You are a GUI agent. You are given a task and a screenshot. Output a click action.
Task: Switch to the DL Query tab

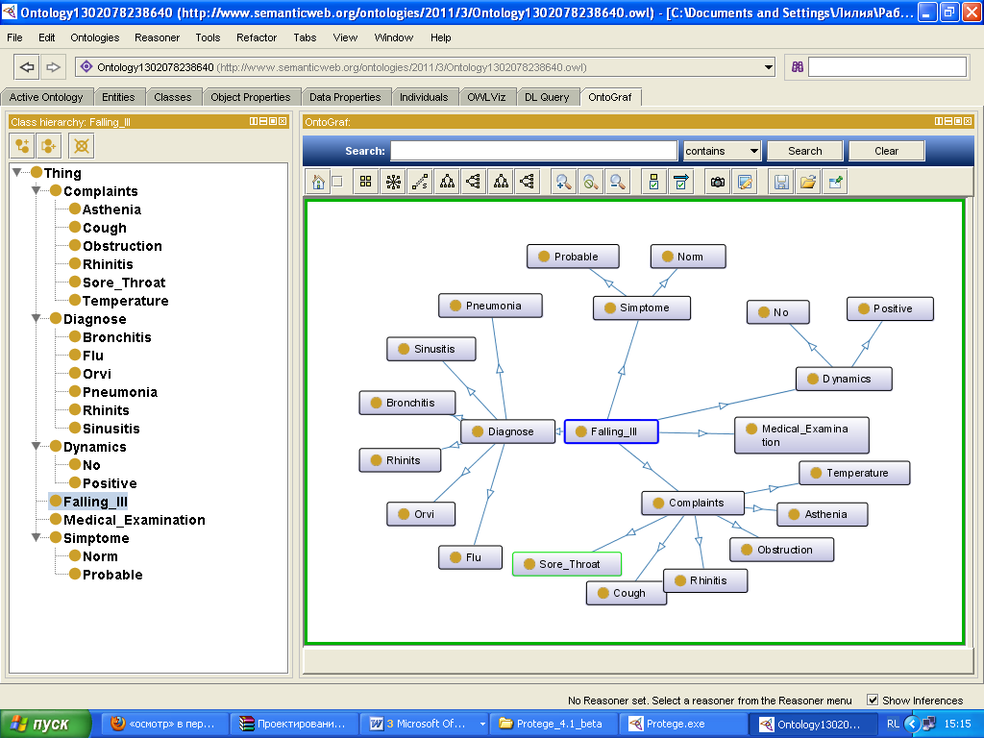[547, 97]
